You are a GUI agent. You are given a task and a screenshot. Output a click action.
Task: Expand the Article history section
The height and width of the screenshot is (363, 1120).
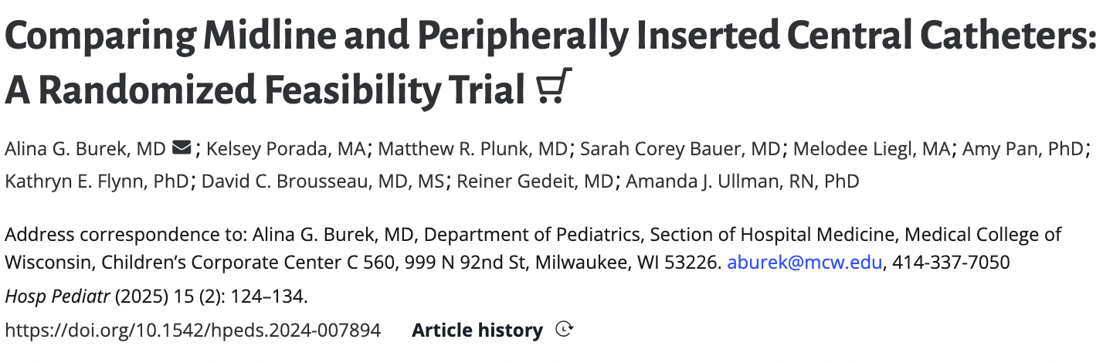tap(477, 331)
